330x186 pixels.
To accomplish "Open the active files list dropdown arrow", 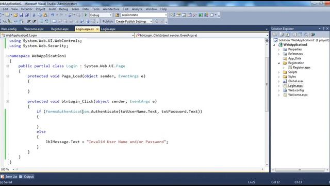I will point(267,29).
